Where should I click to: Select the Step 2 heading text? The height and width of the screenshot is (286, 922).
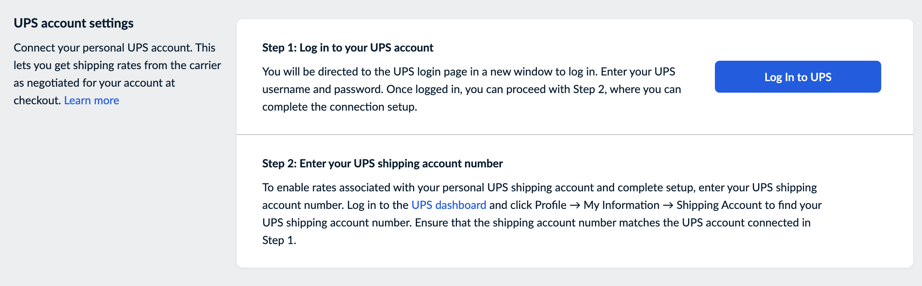(383, 163)
